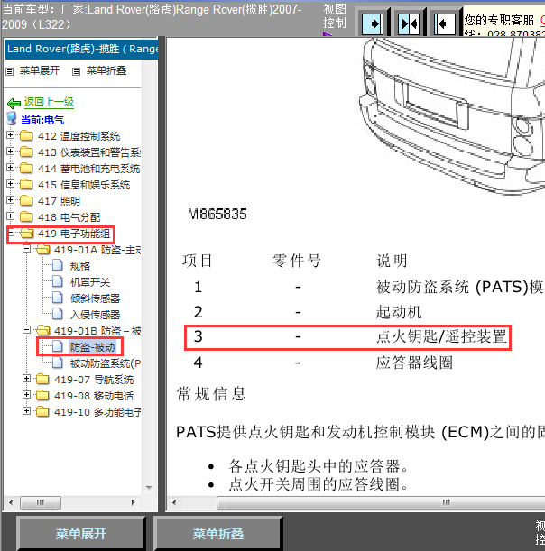This screenshot has height=551, width=545.
Task: Click the document icon beside 规格
Action: point(58,265)
